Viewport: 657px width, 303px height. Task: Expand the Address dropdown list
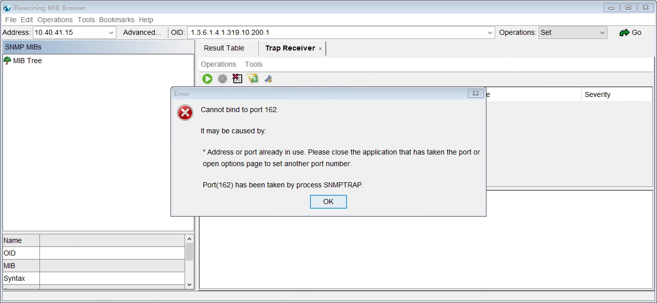(x=111, y=33)
